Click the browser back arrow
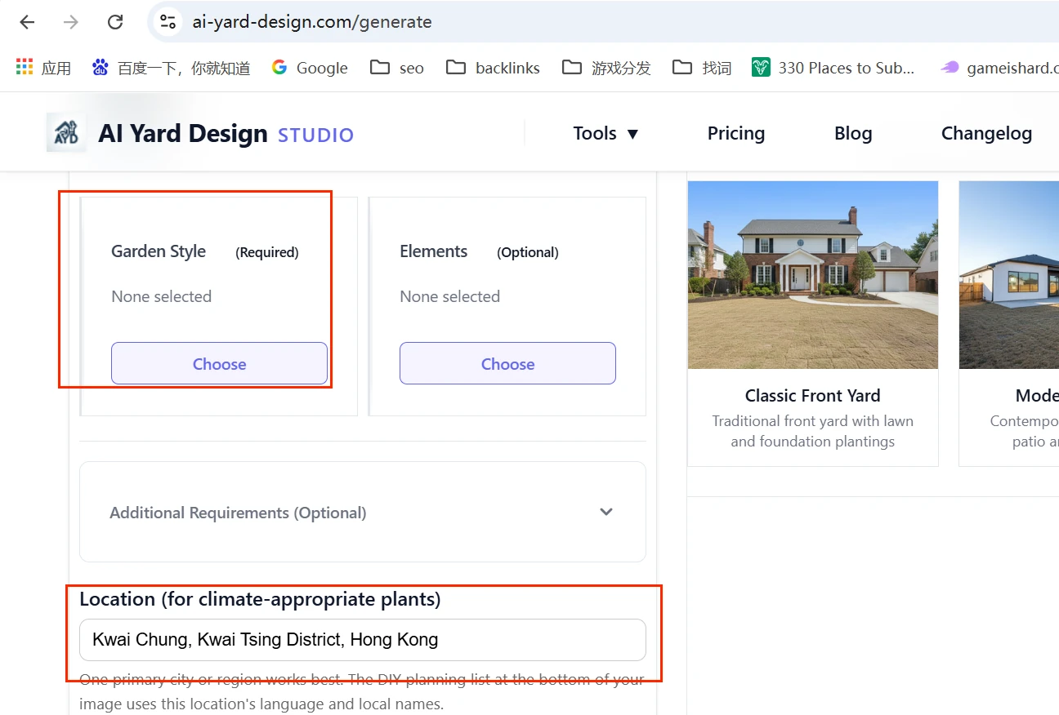Screen dimensions: 1059x715 tap(27, 22)
